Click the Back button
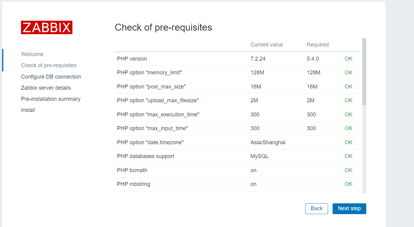The width and height of the screenshot is (414, 227). pos(317,209)
